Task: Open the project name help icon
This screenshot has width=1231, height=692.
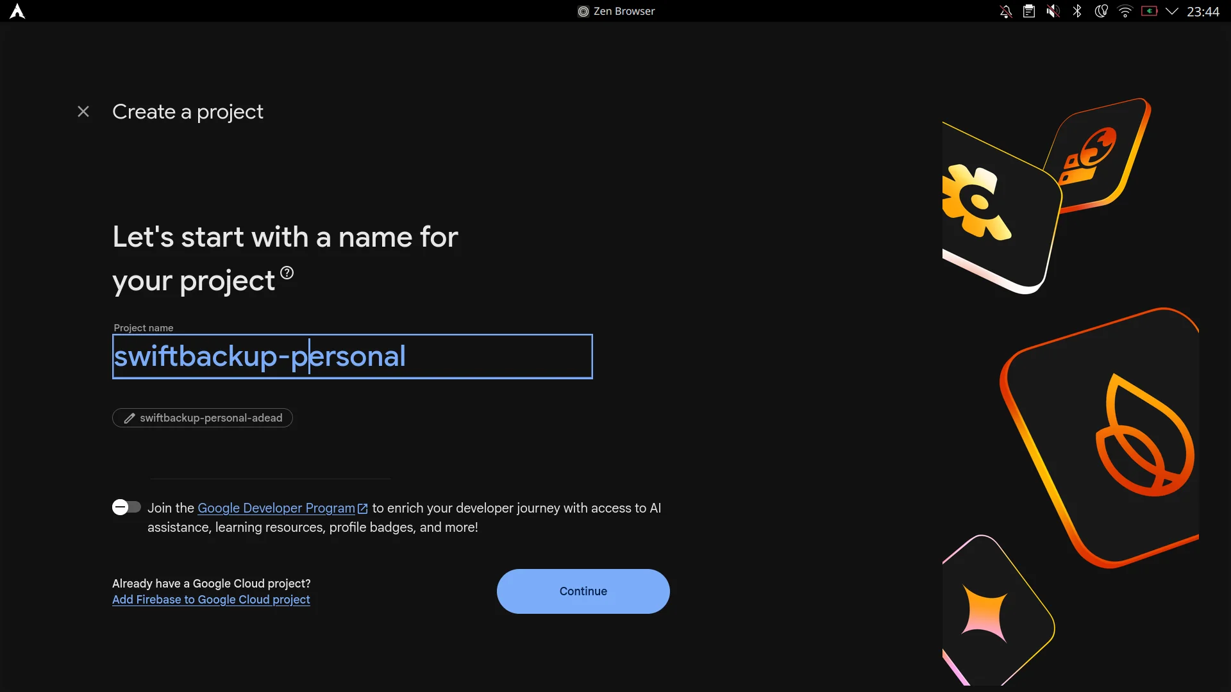Action: point(287,273)
